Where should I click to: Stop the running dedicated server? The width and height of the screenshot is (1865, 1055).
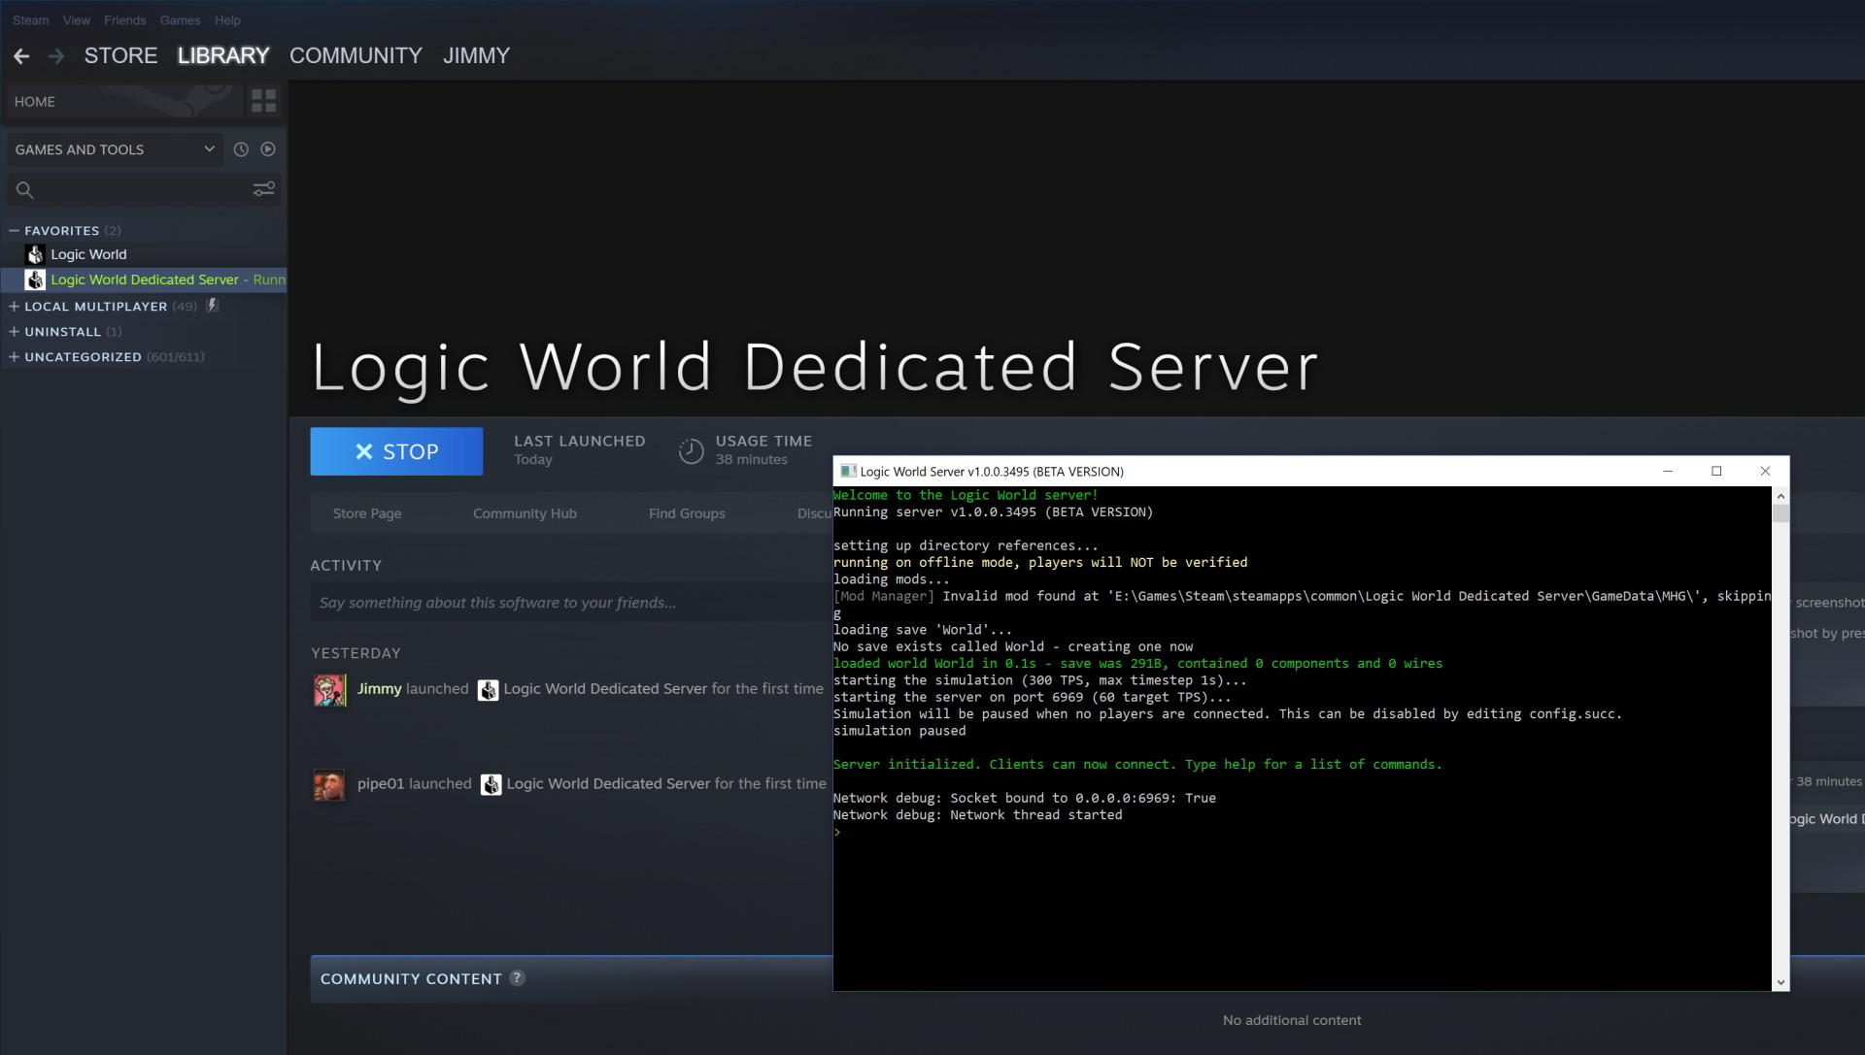tap(396, 451)
